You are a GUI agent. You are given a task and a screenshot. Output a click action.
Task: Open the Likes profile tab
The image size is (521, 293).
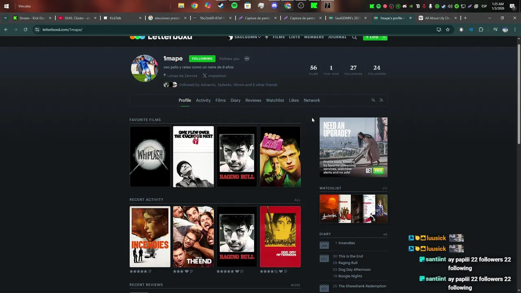(294, 100)
